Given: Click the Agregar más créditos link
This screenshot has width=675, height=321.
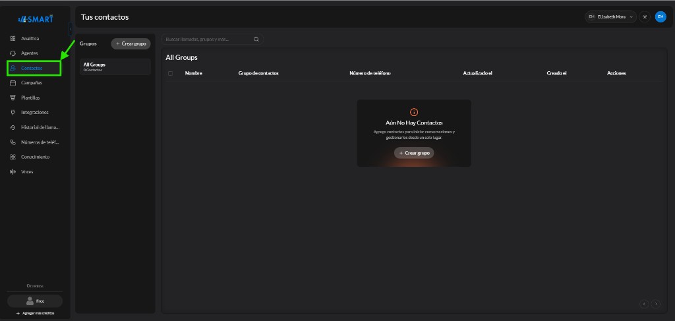Looking at the screenshot, I should (36, 313).
